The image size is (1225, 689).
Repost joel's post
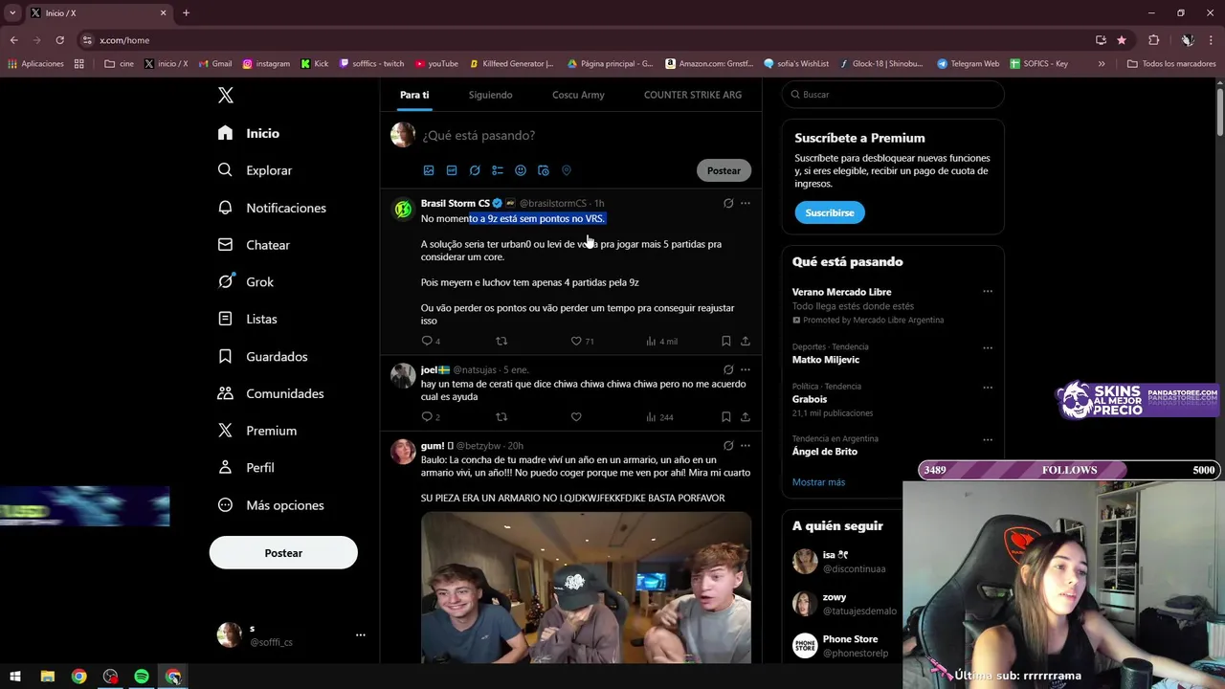coord(501,417)
